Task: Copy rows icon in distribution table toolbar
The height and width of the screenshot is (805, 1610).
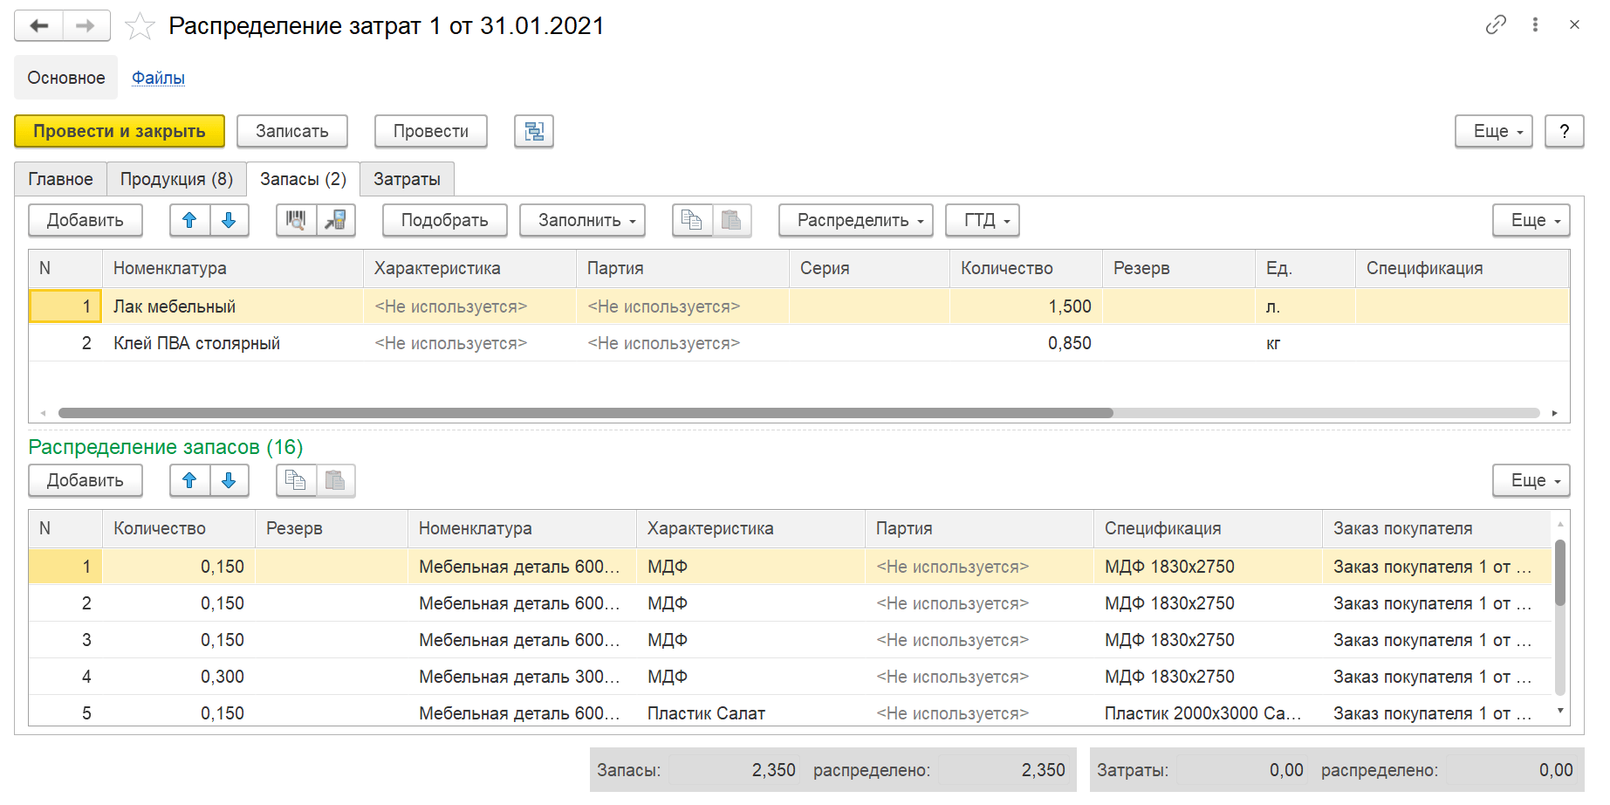Action: pos(296,480)
